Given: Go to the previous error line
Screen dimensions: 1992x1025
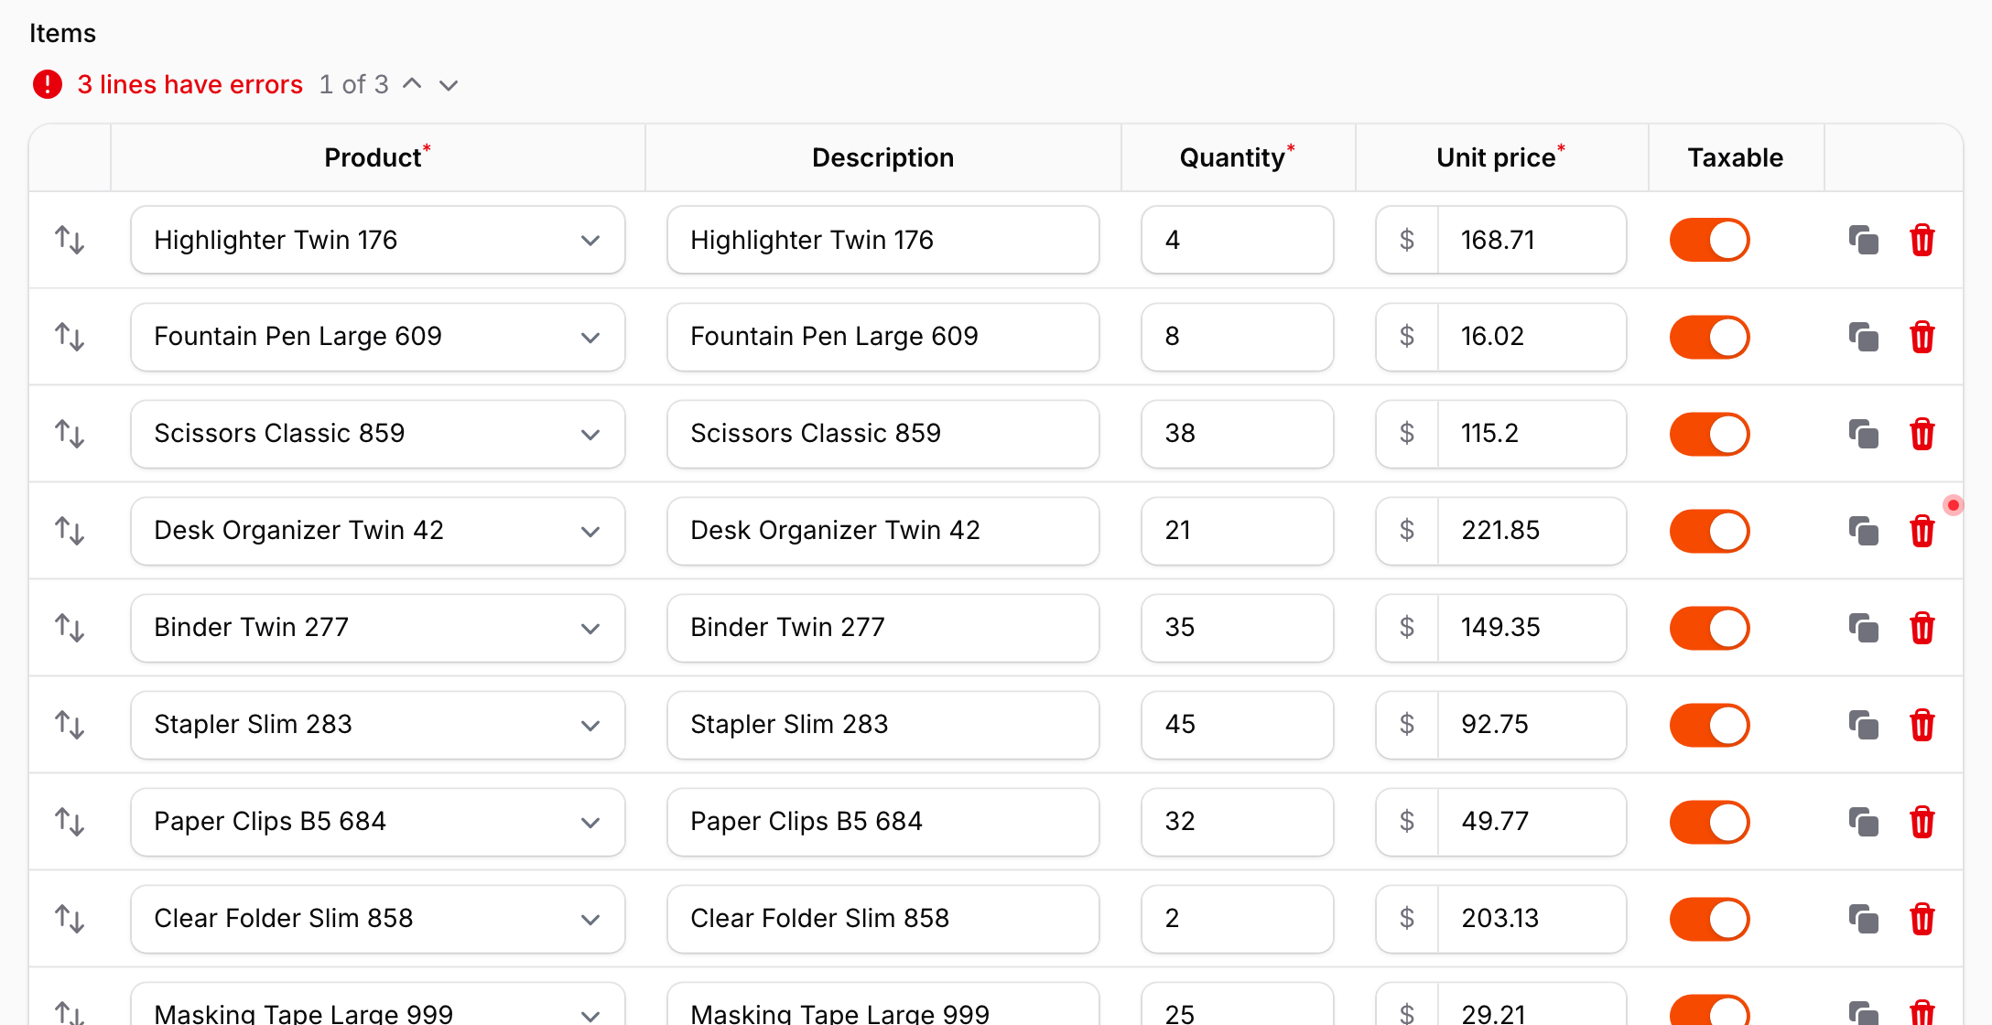Looking at the screenshot, I should click(x=413, y=84).
